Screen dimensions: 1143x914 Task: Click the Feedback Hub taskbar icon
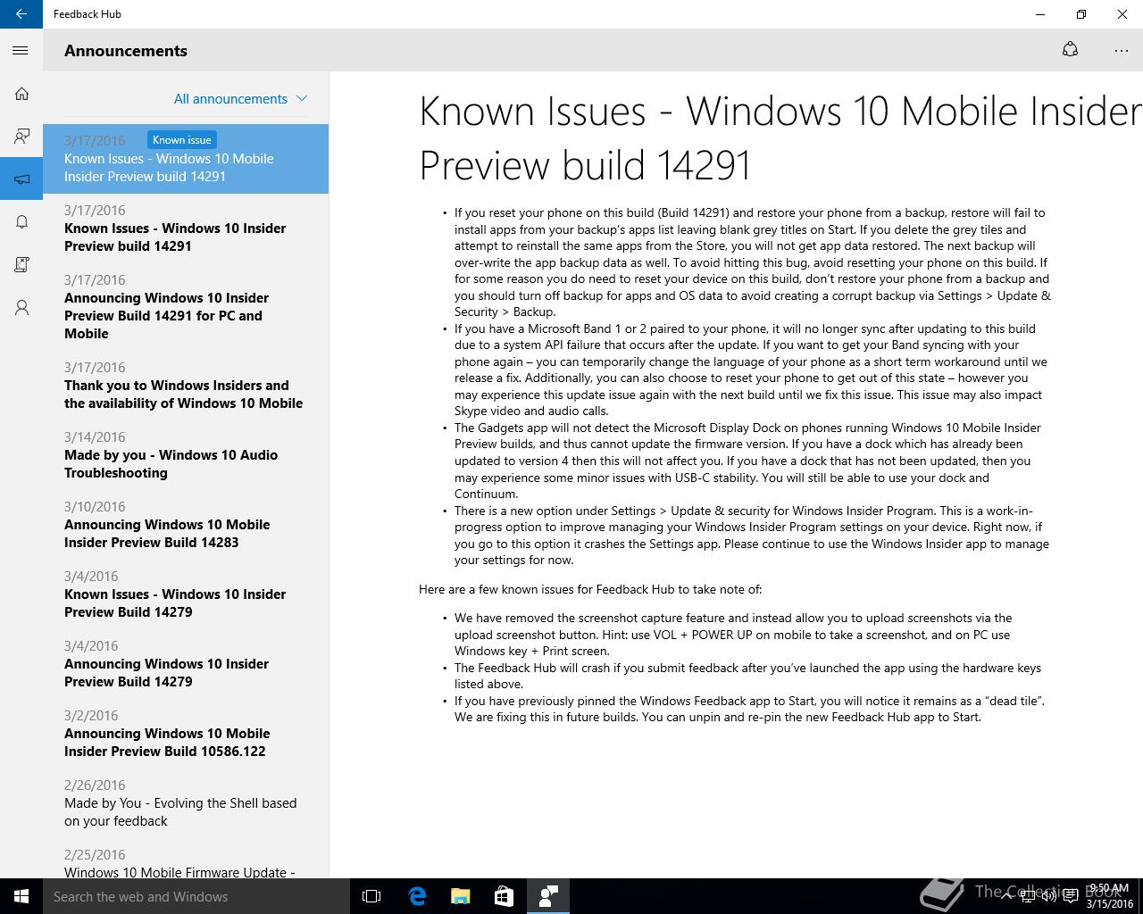[x=547, y=896]
